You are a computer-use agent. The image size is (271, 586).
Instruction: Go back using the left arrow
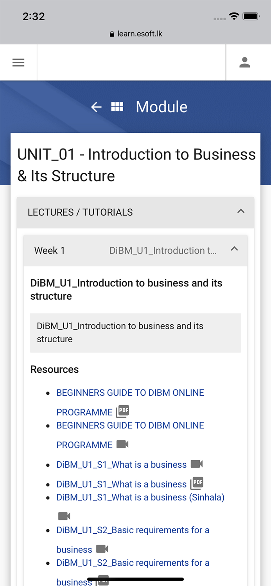click(x=96, y=107)
